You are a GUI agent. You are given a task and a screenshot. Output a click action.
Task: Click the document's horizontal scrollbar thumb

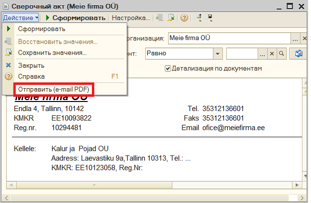tap(94, 185)
